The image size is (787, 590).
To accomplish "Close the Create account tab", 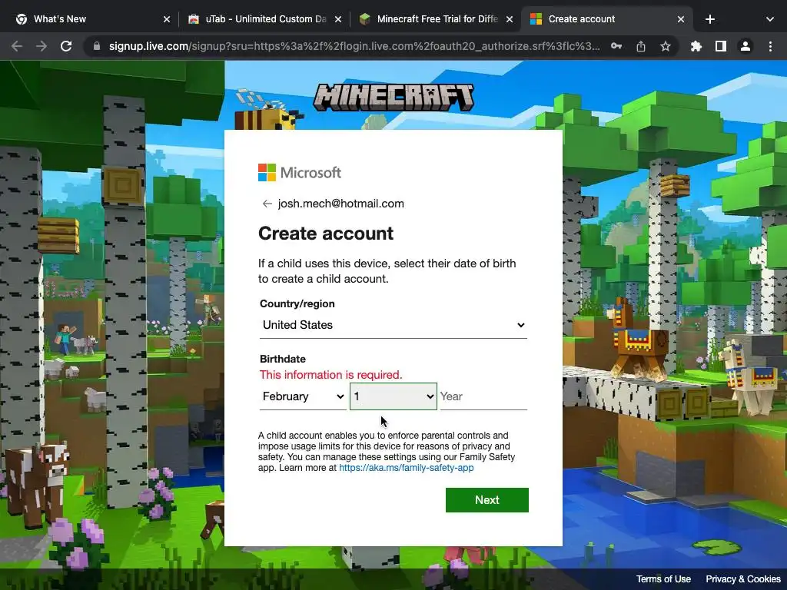I will pyautogui.click(x=681, y=19).
